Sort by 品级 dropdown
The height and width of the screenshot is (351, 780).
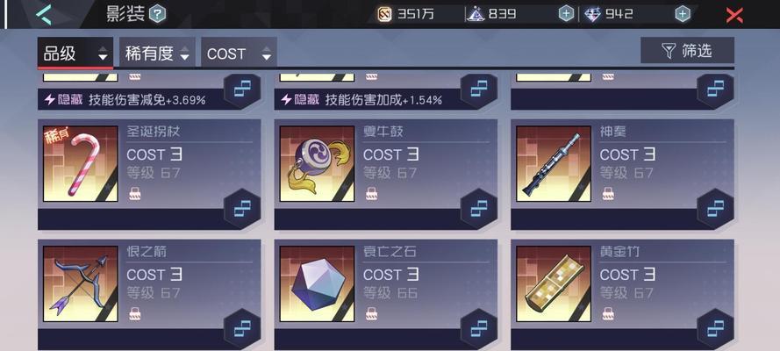tap(75, 53)
